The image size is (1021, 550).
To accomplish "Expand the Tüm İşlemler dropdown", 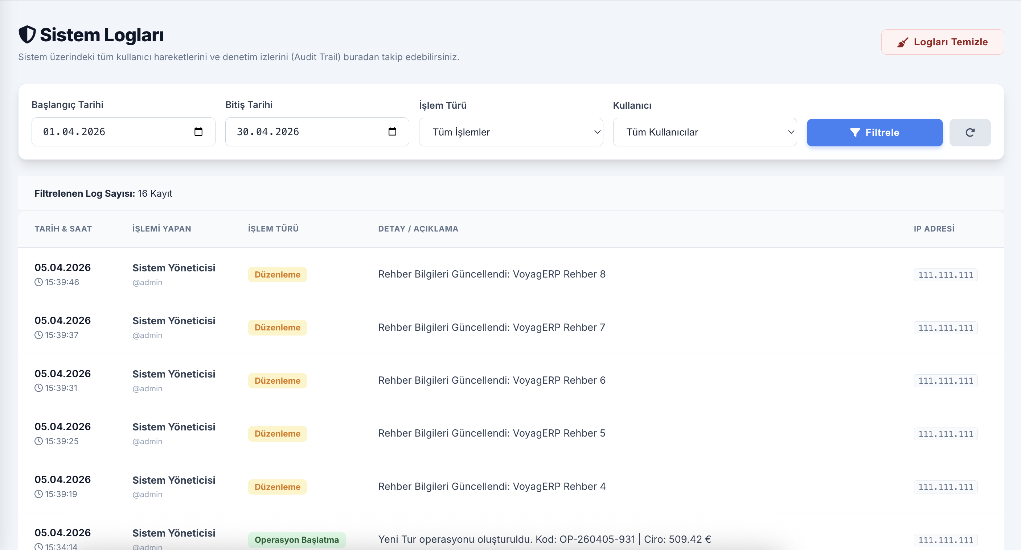I will 511,132.
